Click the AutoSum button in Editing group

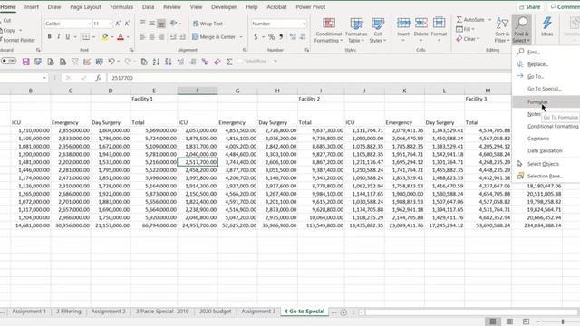[x=470, y=20]
